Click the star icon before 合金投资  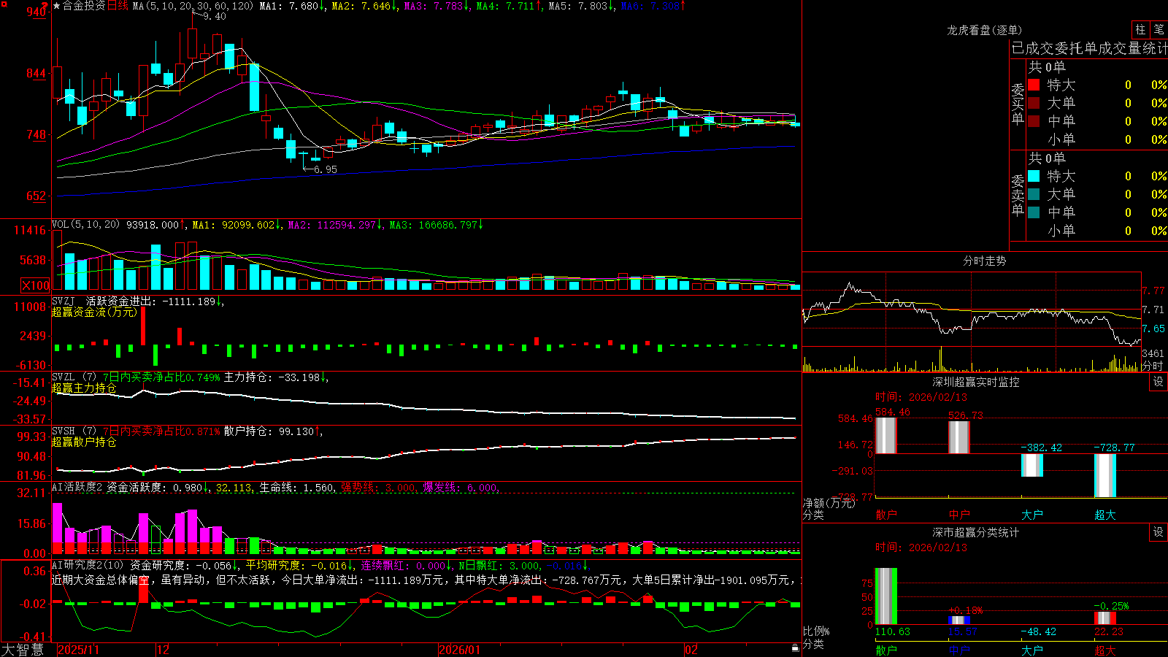57,6
